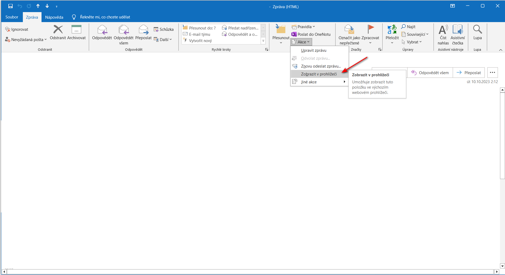Switch to the Nápověda tab
The image size is (505, 275).
(54, 17)
